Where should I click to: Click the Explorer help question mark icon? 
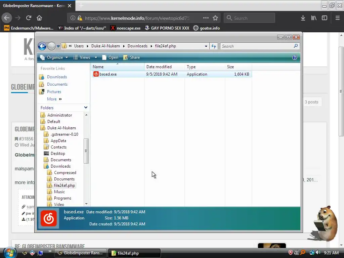[294, 57]
